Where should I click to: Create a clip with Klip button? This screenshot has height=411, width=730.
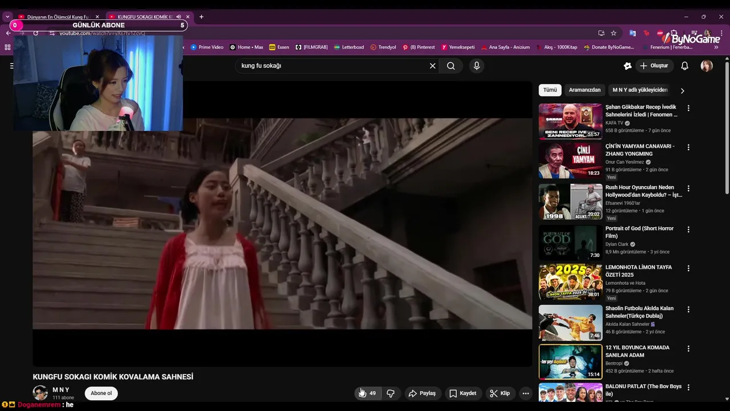tap(500, 393)
